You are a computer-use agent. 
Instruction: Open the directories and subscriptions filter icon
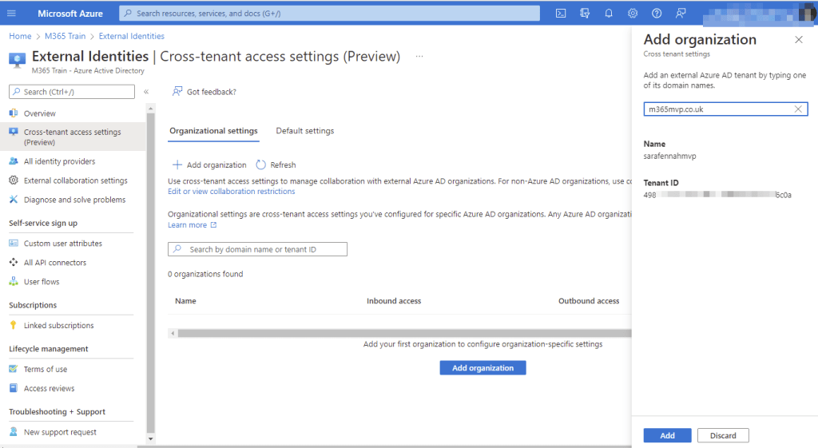tap(585, 14)
